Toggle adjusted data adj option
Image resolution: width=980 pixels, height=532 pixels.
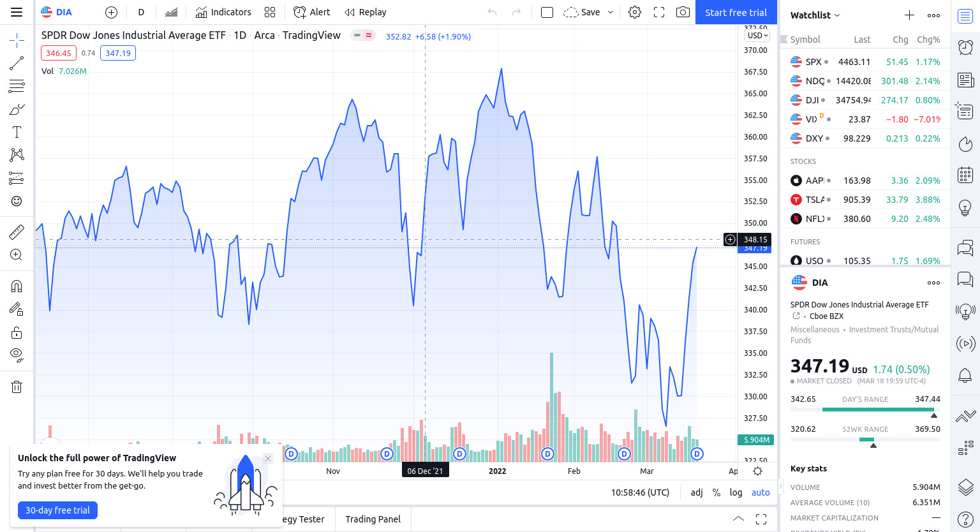click(697, 492)
